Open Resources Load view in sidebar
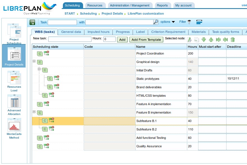The width and height of the screenshot is (247, 165). coord(14,81)
